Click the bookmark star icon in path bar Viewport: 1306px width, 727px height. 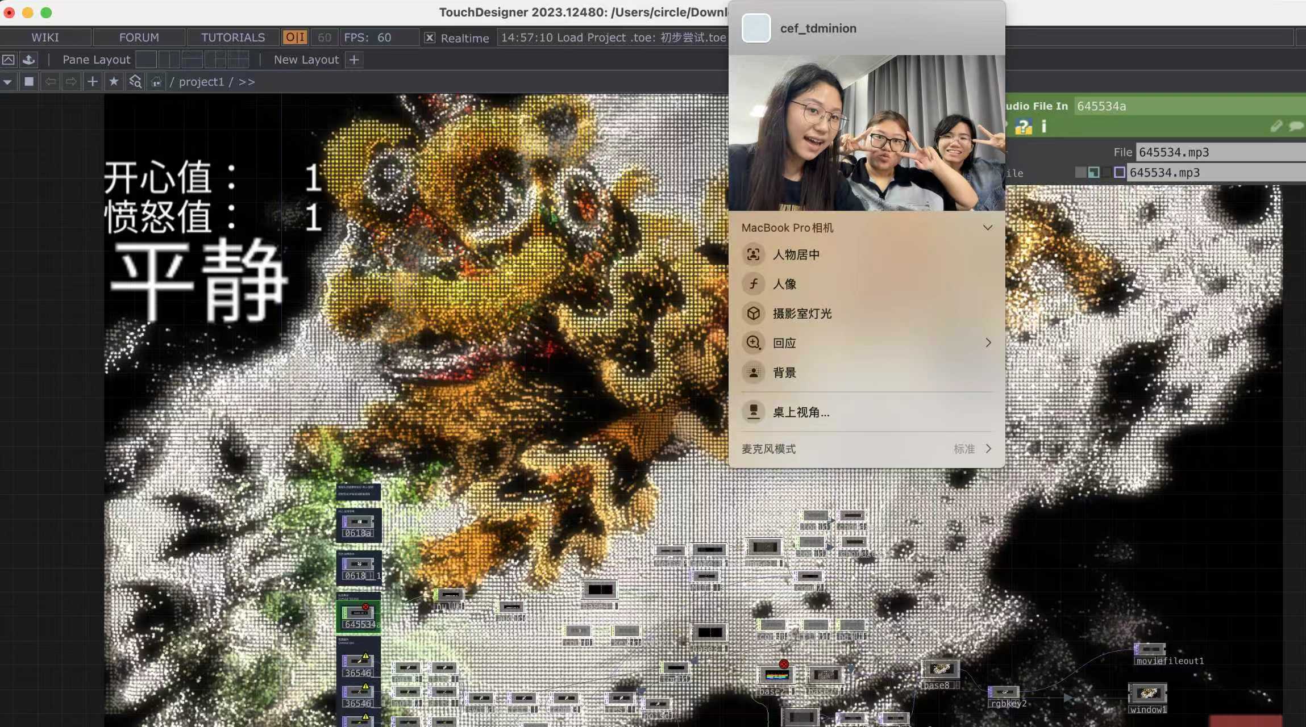[x=114, y=82]
